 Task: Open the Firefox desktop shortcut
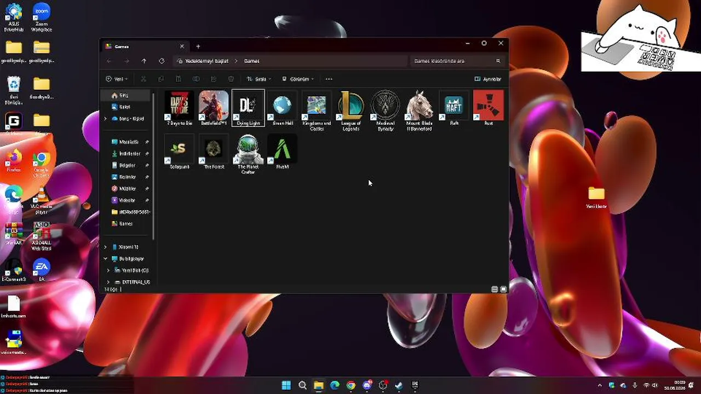coord(14,161)
